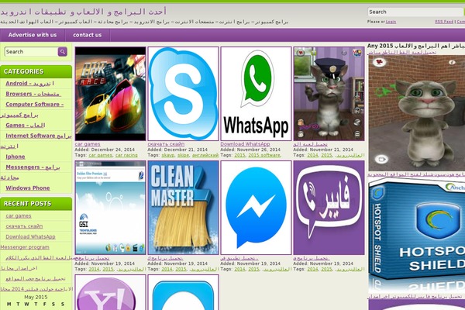This screenshot has height=310, width=465.
Task: Click the Login link in header
Action: [391, 22]
